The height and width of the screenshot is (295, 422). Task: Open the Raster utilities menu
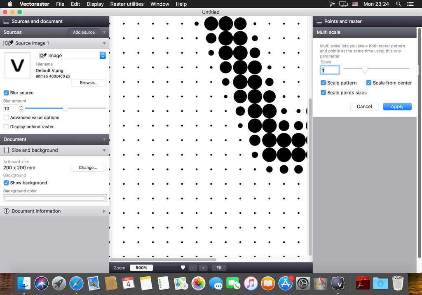coord(127,4)
